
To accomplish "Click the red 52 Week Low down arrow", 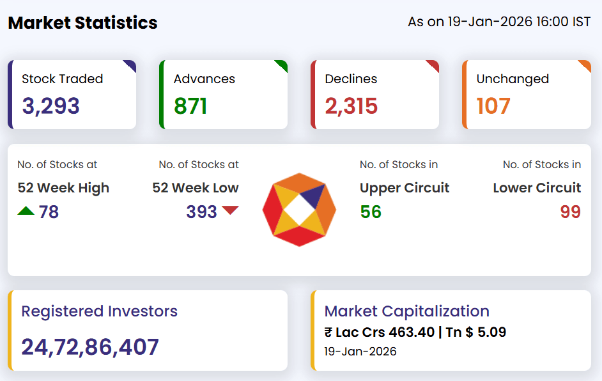I will click(x=230, y=210).
